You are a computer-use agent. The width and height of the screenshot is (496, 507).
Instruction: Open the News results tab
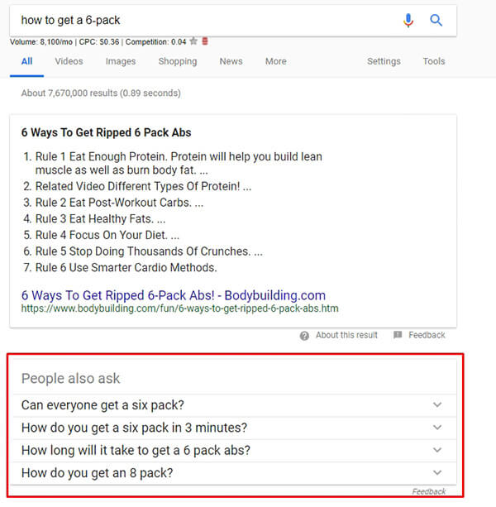pos(231,61)
